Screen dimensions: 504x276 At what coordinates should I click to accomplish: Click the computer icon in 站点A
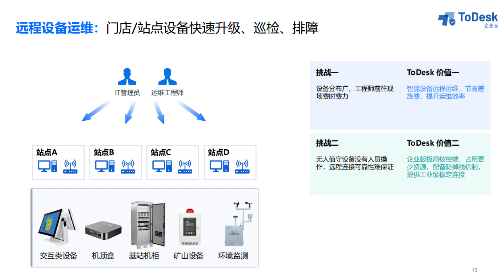tap(48, 166)
